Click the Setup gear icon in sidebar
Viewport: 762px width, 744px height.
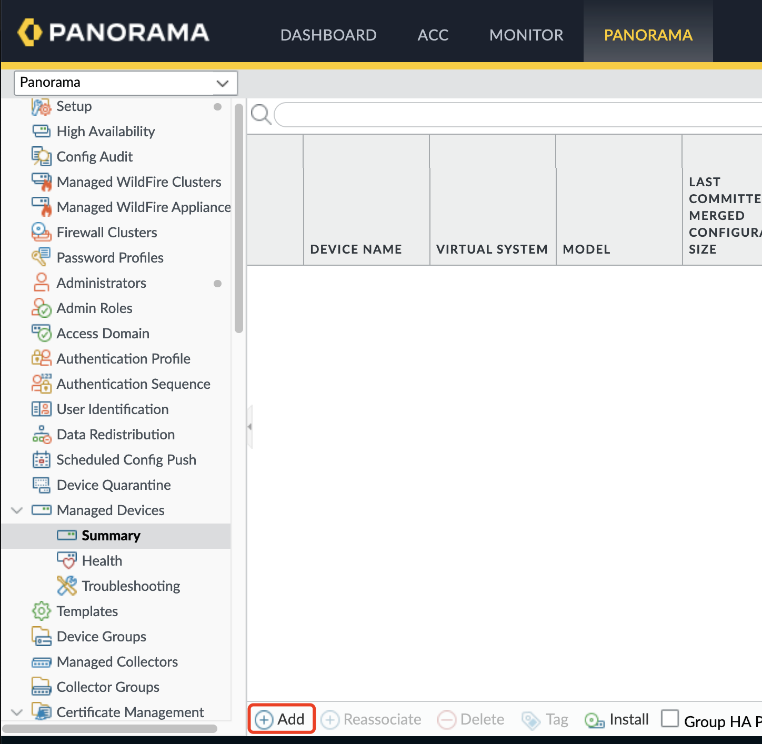42,106
